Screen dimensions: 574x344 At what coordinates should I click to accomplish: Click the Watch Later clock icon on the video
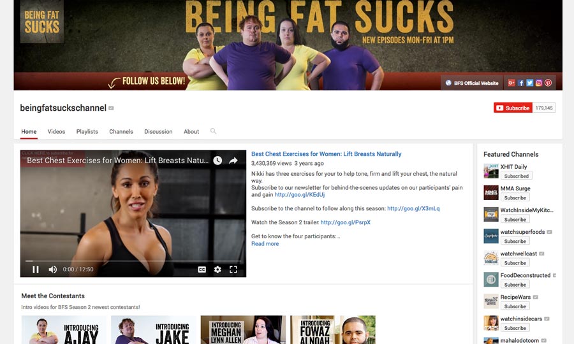coord(217,161)
